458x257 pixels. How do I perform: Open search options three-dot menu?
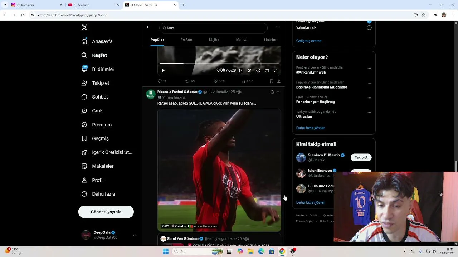(x=278, y=27)
